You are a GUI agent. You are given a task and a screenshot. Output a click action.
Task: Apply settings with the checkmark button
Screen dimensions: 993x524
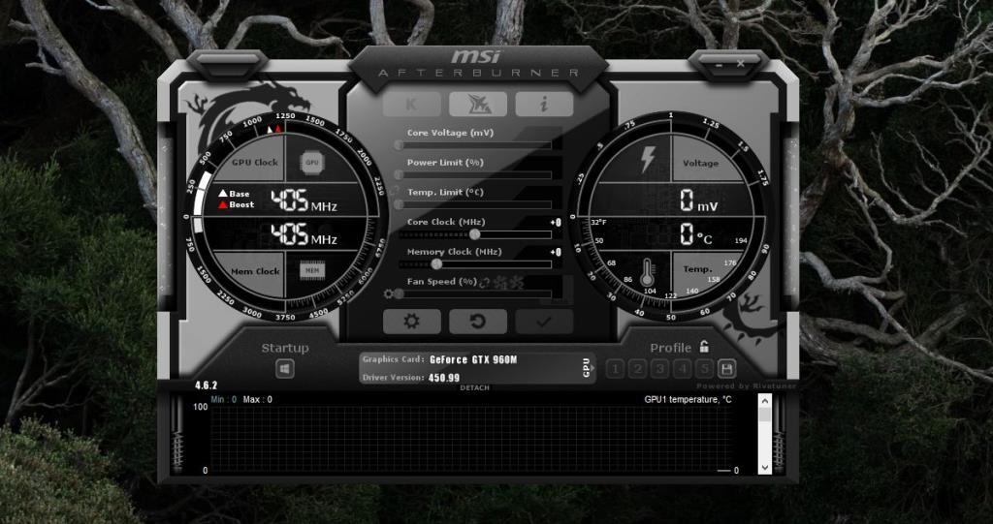coord(543,322)
